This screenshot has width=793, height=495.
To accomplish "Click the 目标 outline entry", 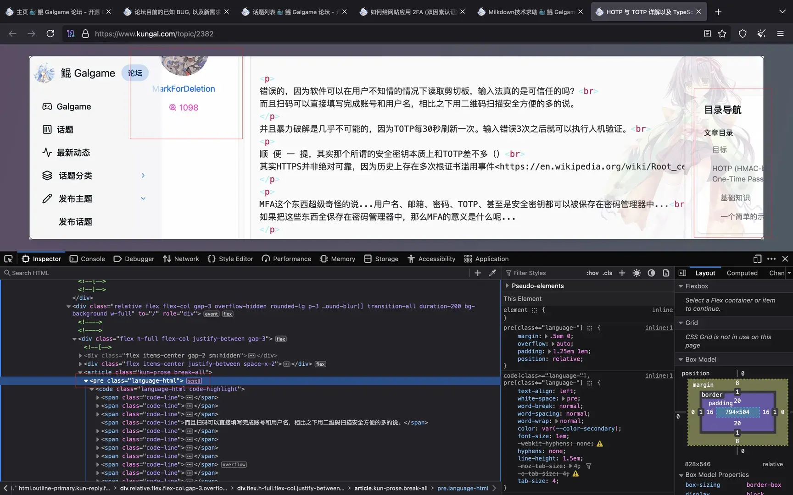I will point(720,149).
